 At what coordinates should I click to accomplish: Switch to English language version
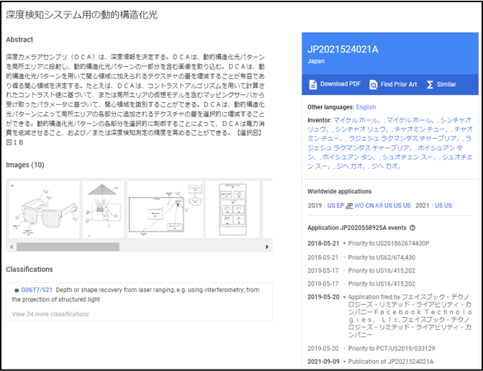(x=366, y=107)
